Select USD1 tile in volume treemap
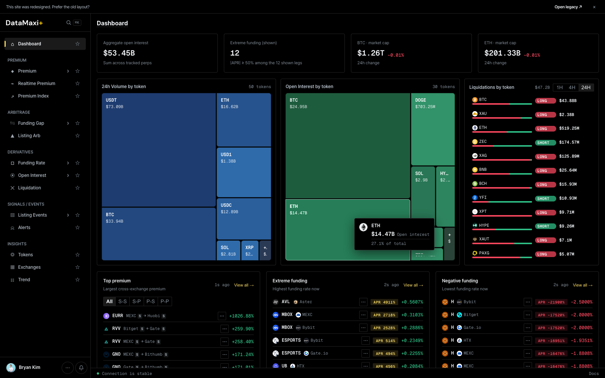605x378 pixels. pyautogui.click(x=244, y=172)
